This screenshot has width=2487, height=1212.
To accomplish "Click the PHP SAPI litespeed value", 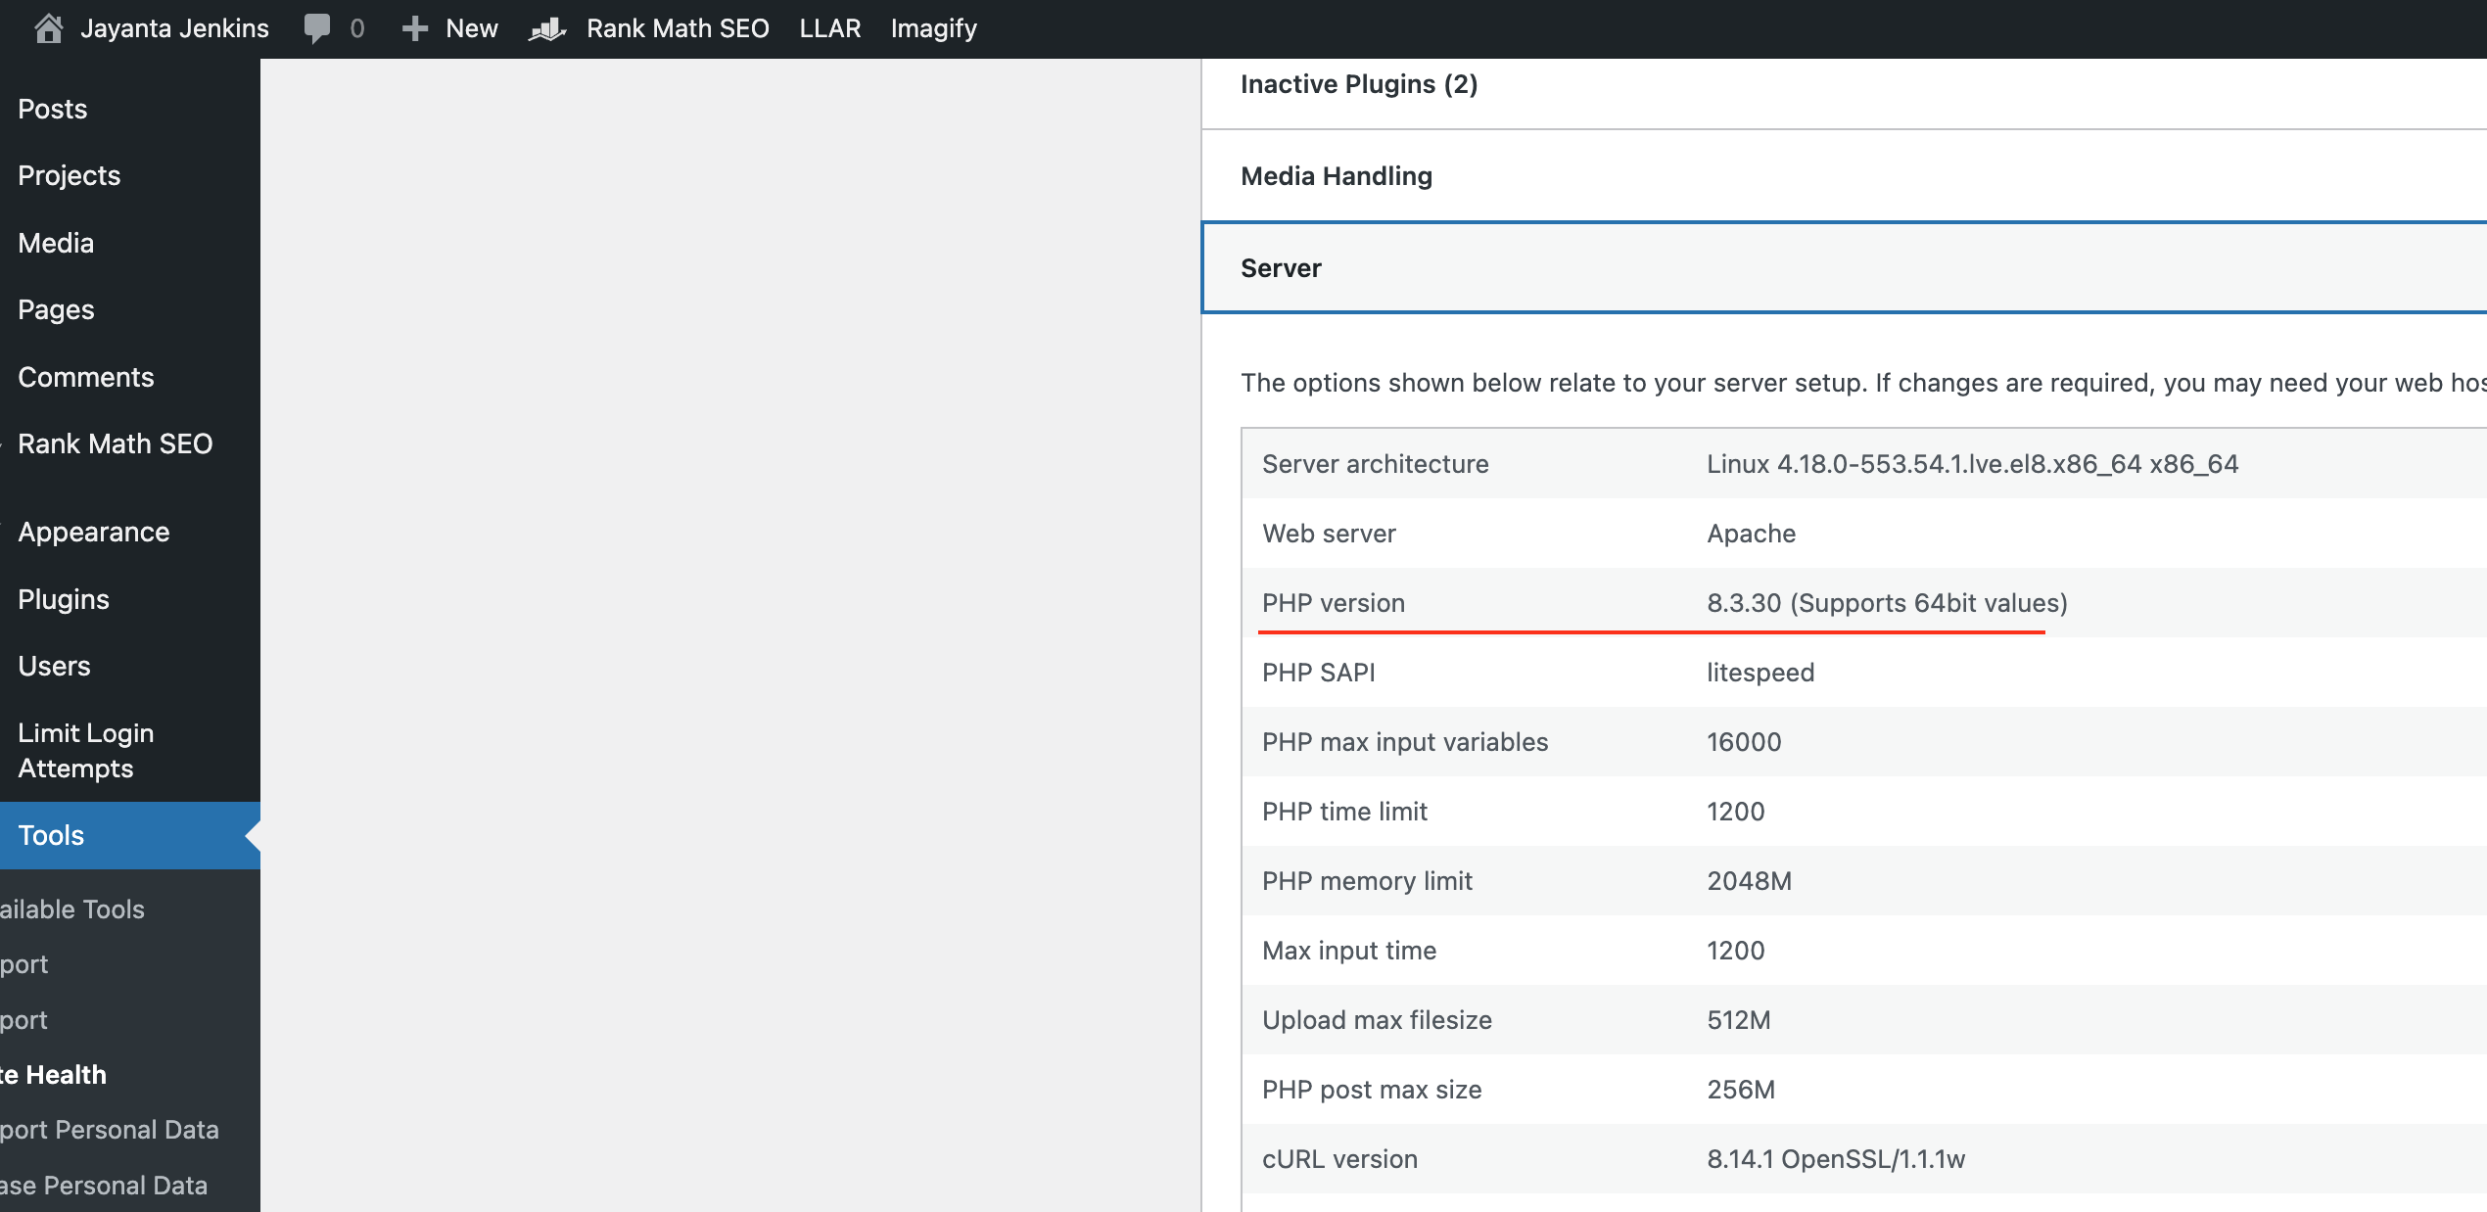I will (x=1760, y=673).
